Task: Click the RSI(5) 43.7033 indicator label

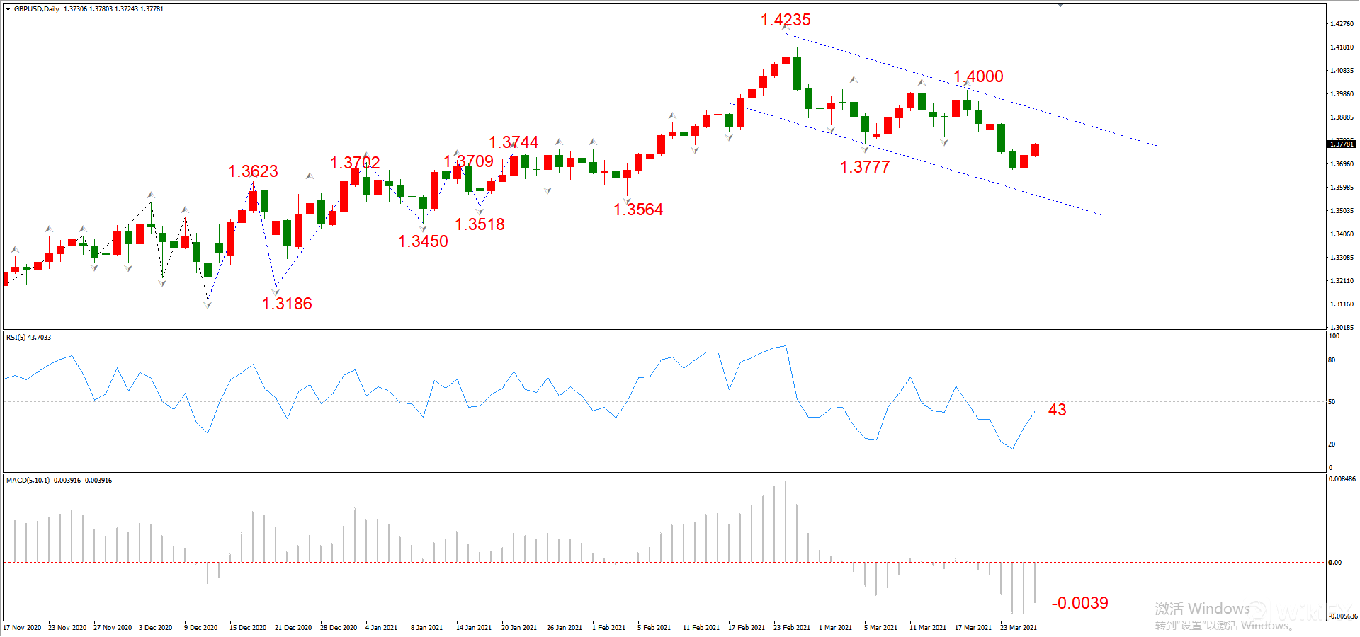Action: coord(29,338)
